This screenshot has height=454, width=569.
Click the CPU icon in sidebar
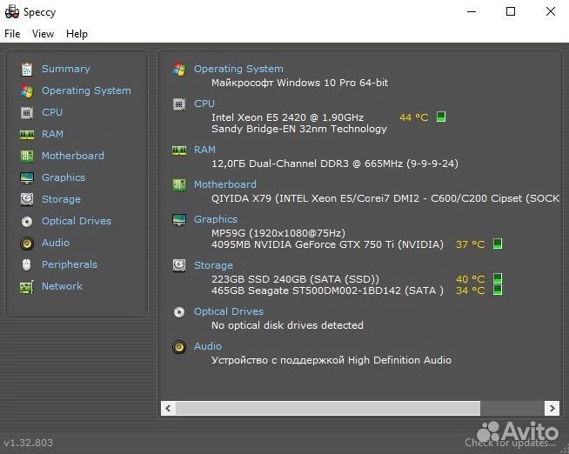click(26, 112)
